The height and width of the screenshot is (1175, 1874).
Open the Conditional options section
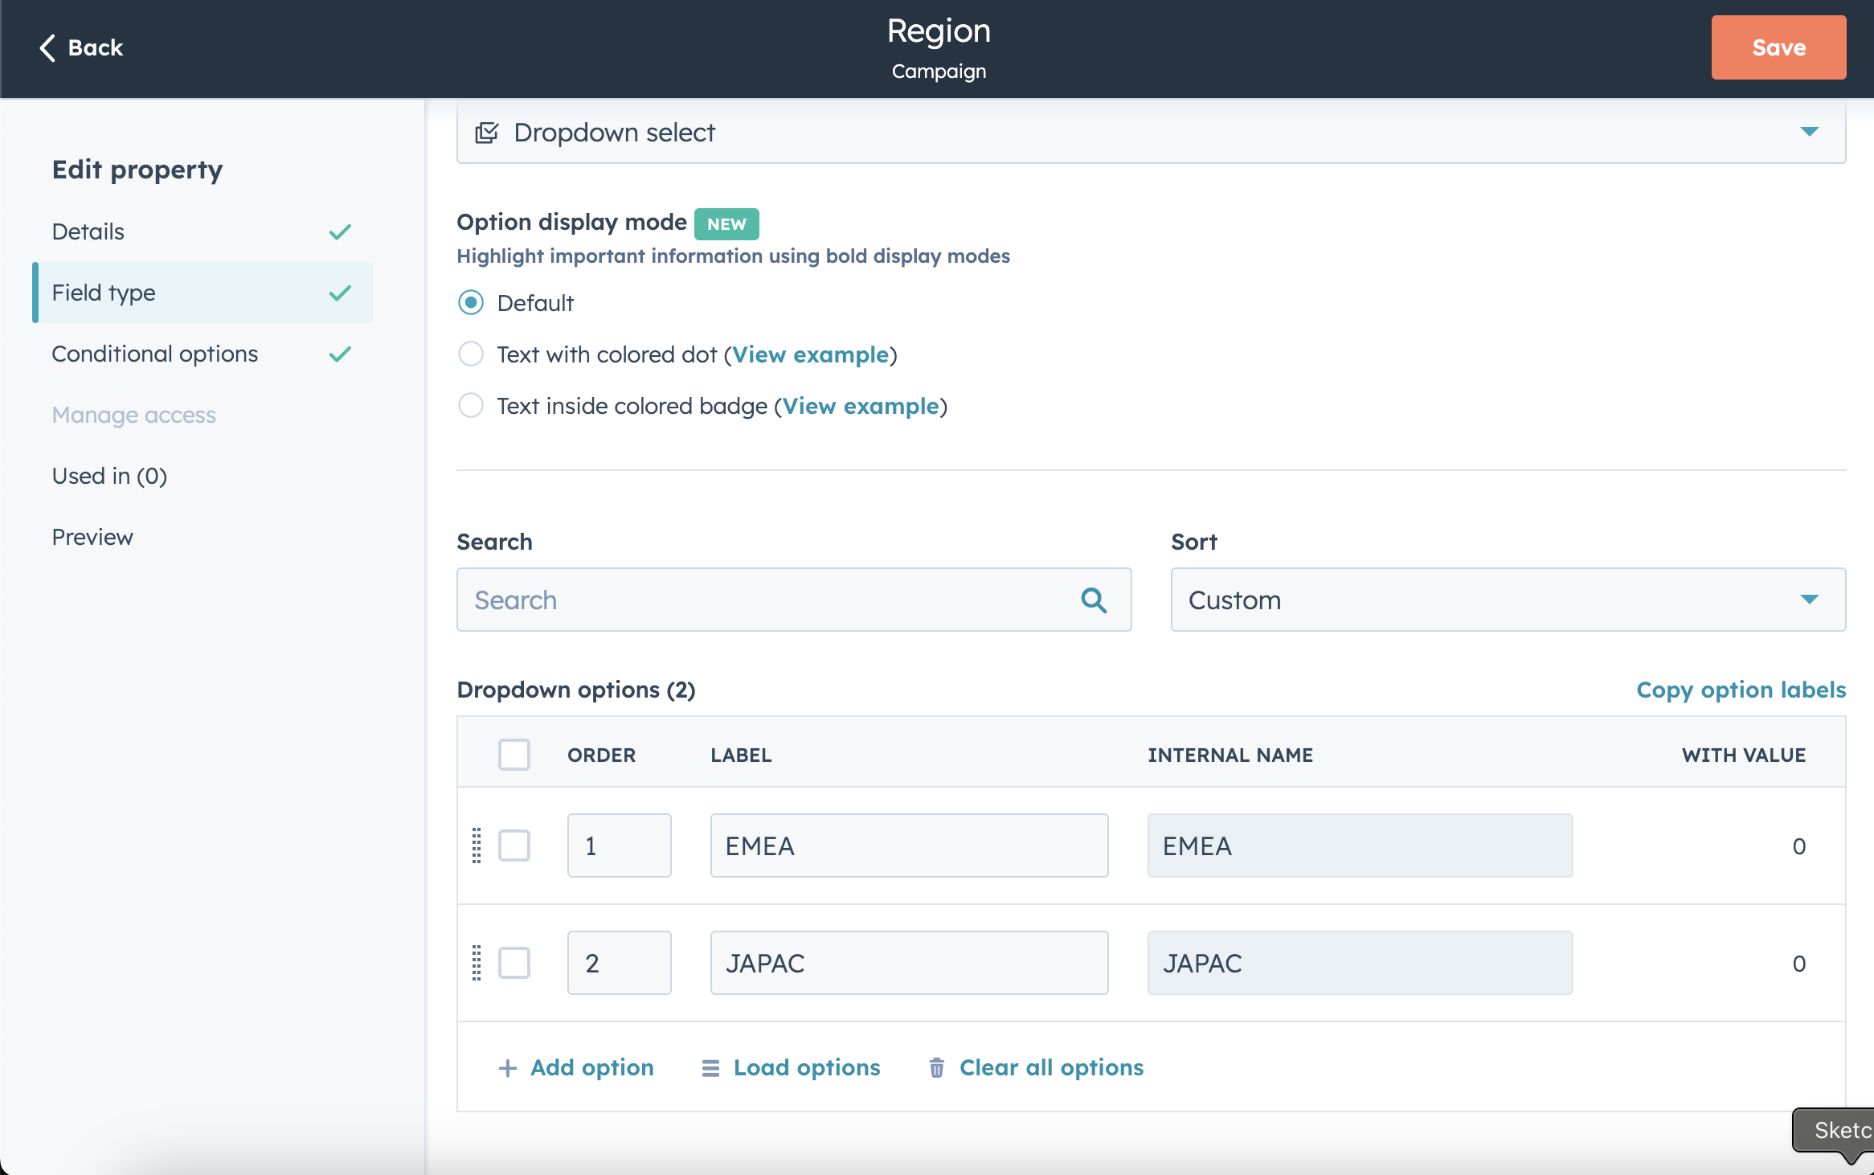(155, 354)
